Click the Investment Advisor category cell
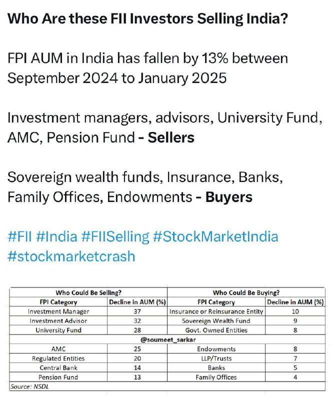The width and height of the screenshot is (335, 400). tap(58, 321)
